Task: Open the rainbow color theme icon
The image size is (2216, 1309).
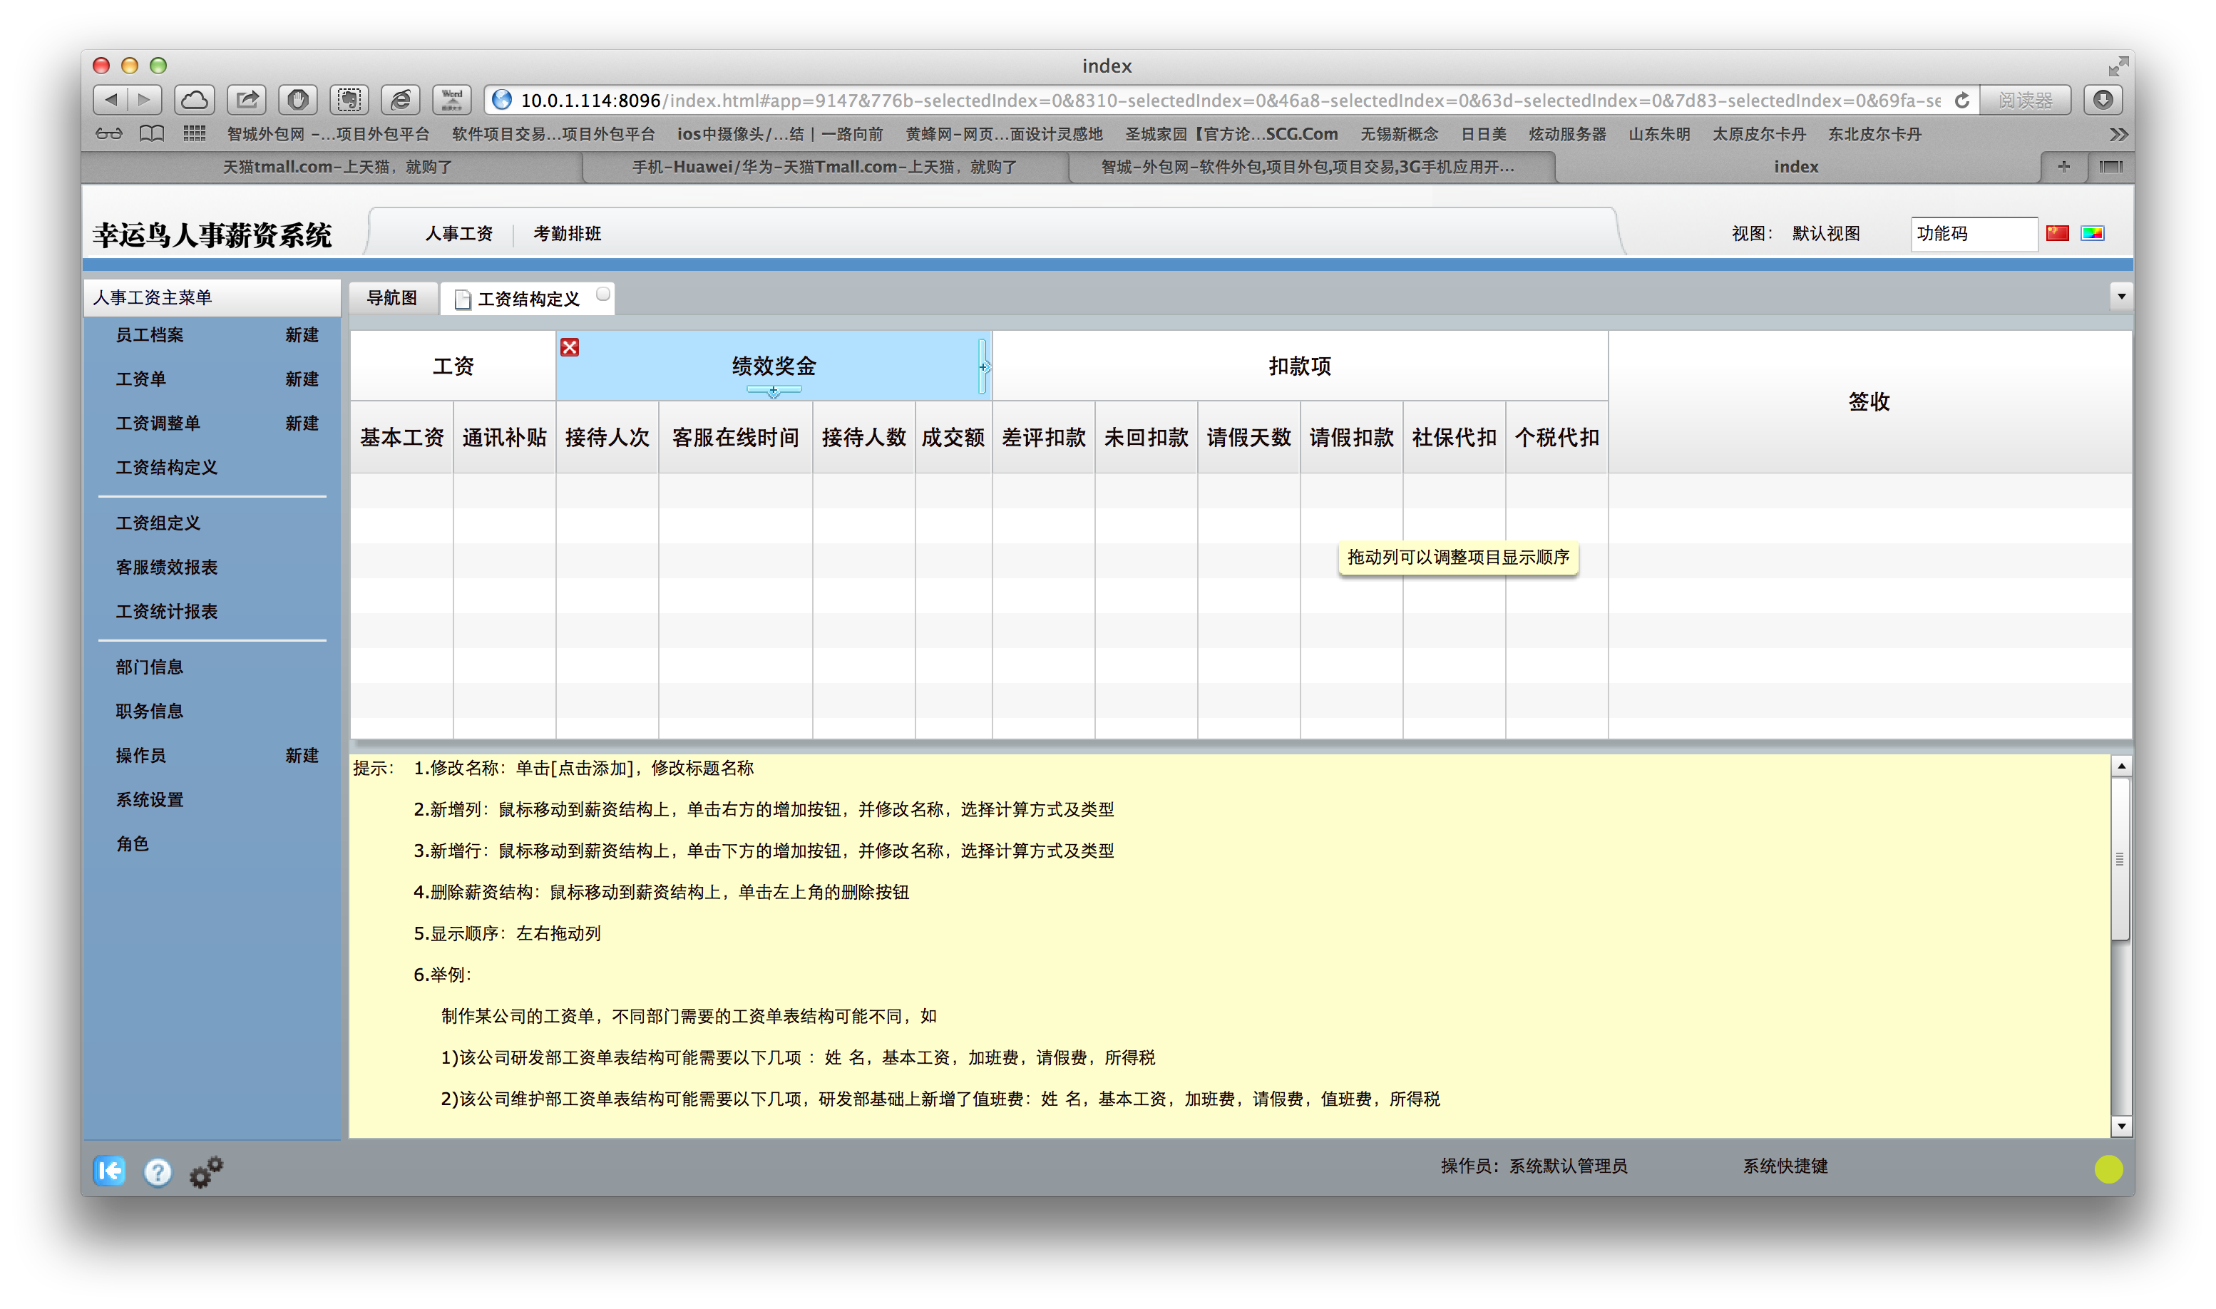Action: (x=2093, y=233)
